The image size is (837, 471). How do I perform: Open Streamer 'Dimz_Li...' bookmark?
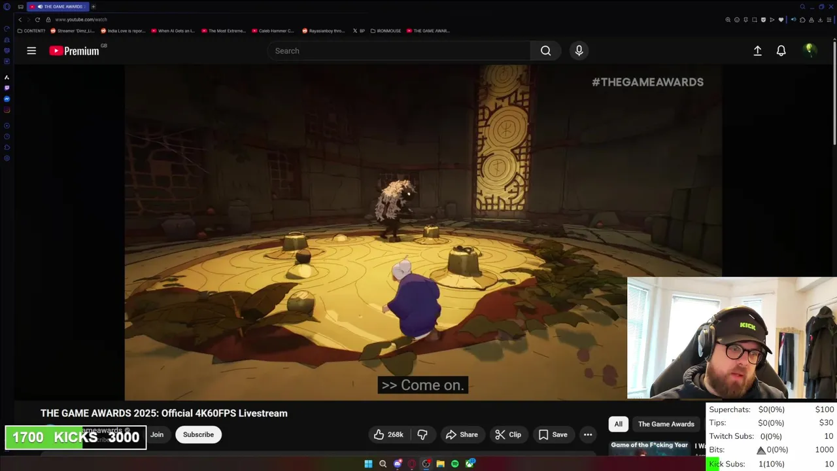[x=73, y=31]
